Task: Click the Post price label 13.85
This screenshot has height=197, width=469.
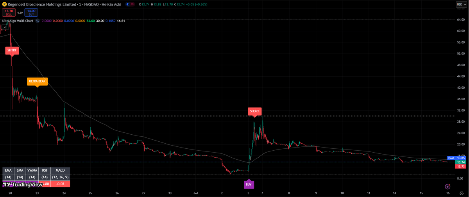Action: click(456, 158)
